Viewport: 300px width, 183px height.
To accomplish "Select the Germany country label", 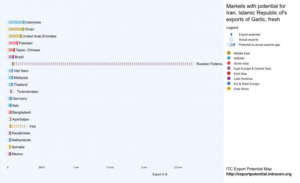I will tap(20, 99).
